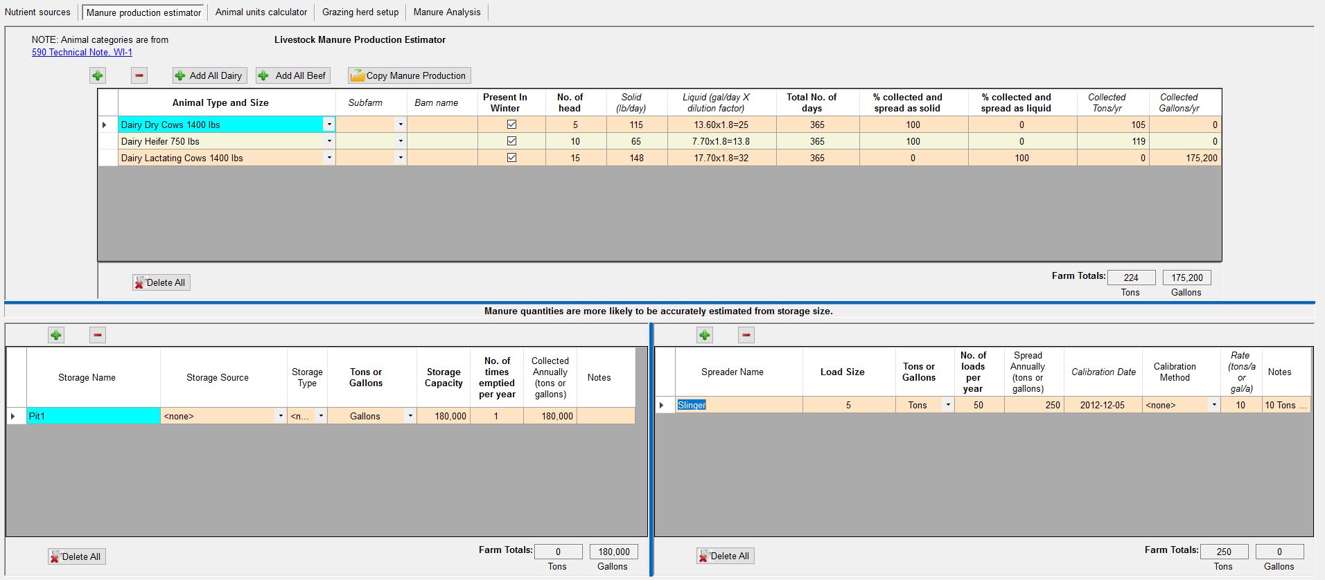Toggle Present In Winter for Dairy Dry Cows
Screen dimensions: 1325x580
pyautogui.click(x=511, y=125)
